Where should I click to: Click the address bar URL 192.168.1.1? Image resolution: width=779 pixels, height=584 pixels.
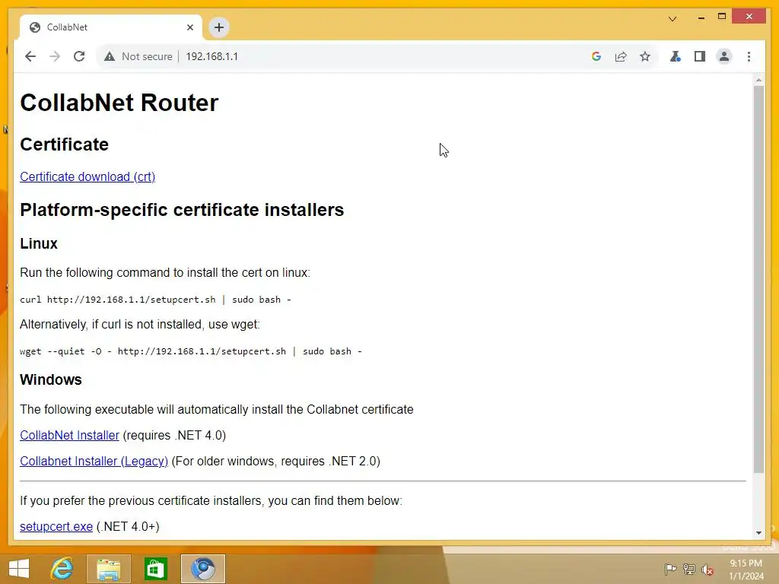pos(211,56)
